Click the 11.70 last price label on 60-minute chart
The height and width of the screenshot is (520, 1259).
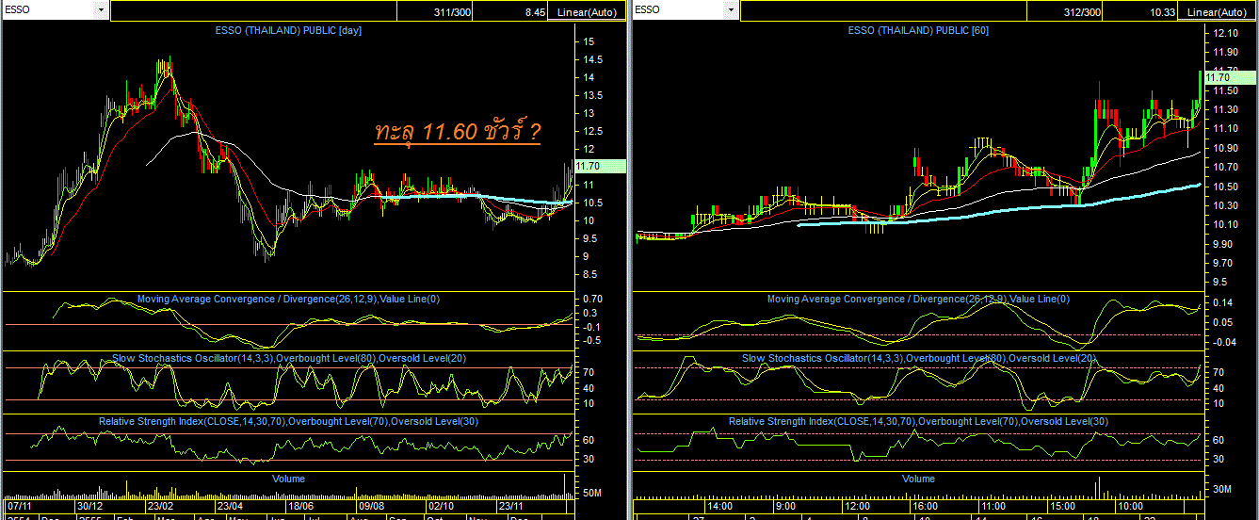click(x=1230, y=77)
